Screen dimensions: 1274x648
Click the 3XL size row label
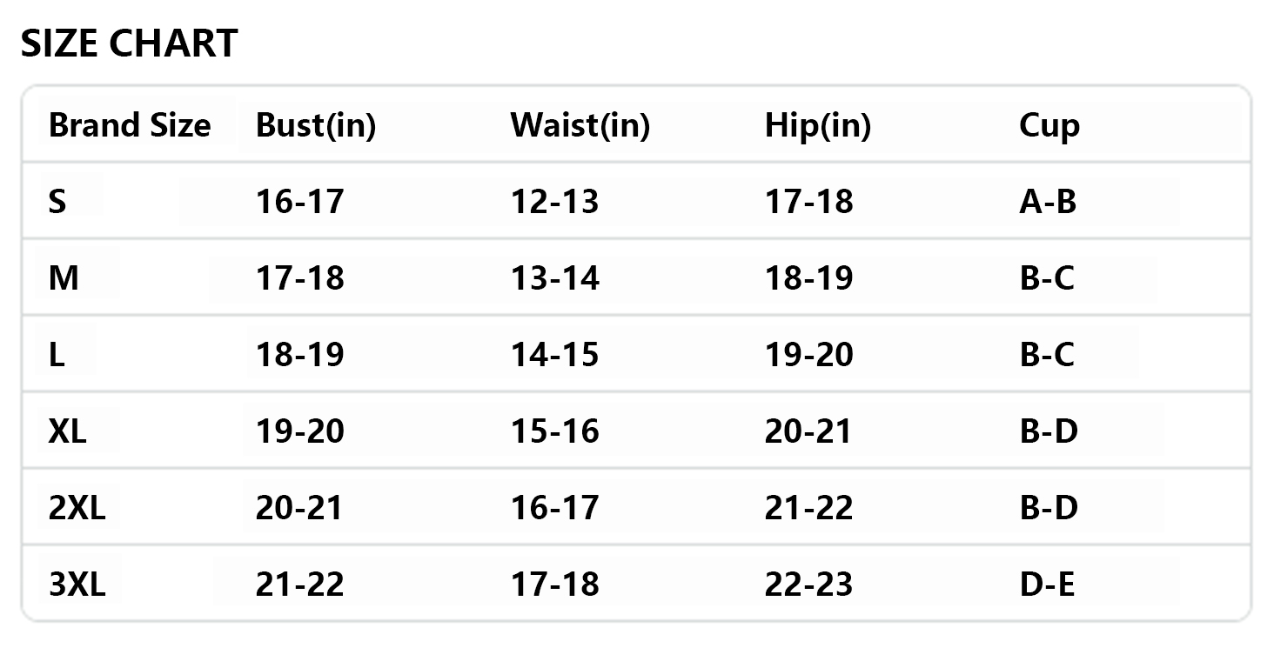(77, 585)
